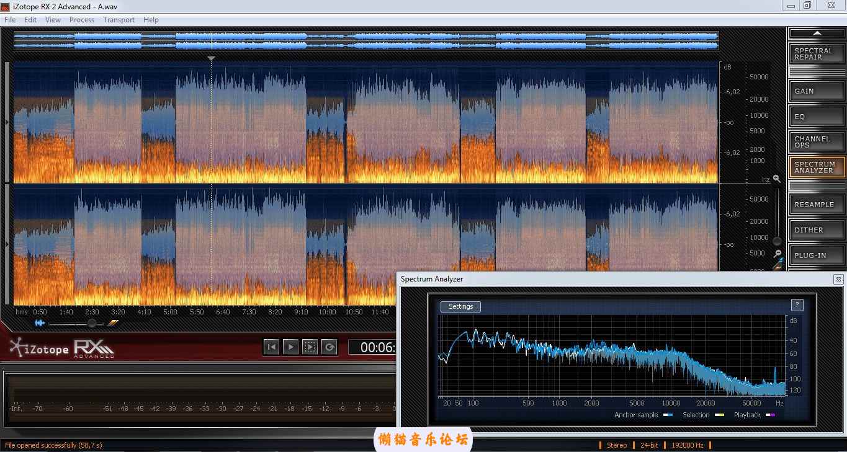Open the Edit menu
Viewport: 847px width, 452px height.
[x=30, y=20]
